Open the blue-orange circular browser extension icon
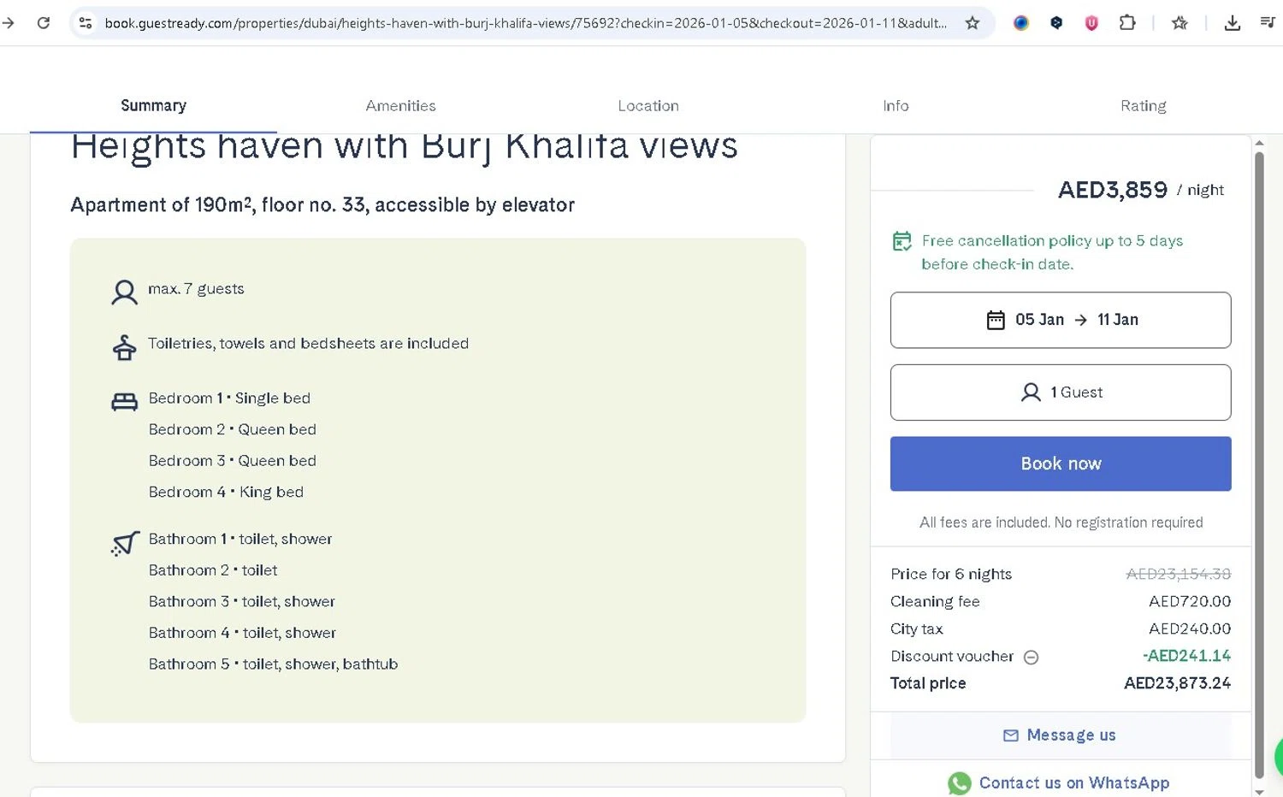 1021,23
